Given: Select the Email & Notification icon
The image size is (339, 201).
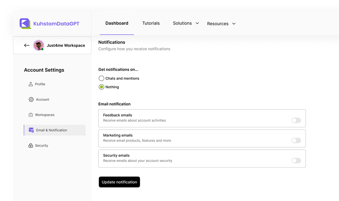Looking at the screenshot, I should [31, 130].
